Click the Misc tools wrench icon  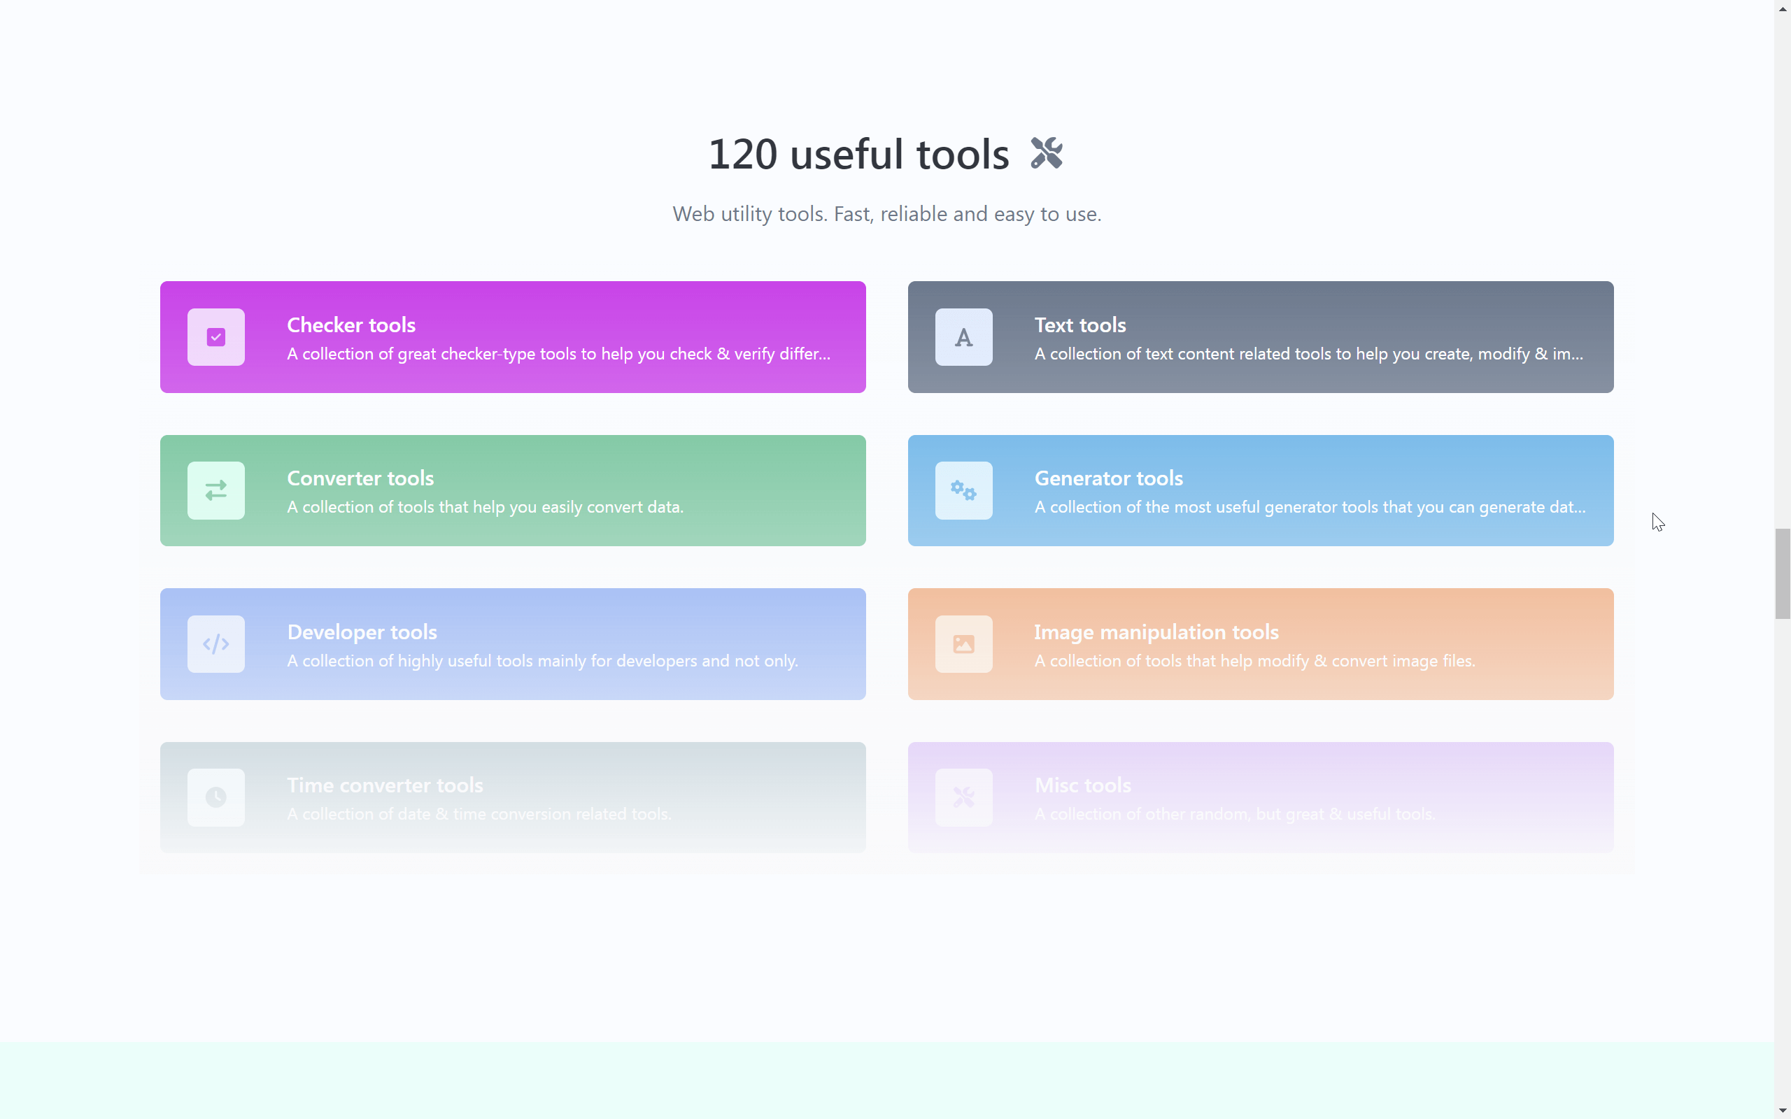[963, 797]
